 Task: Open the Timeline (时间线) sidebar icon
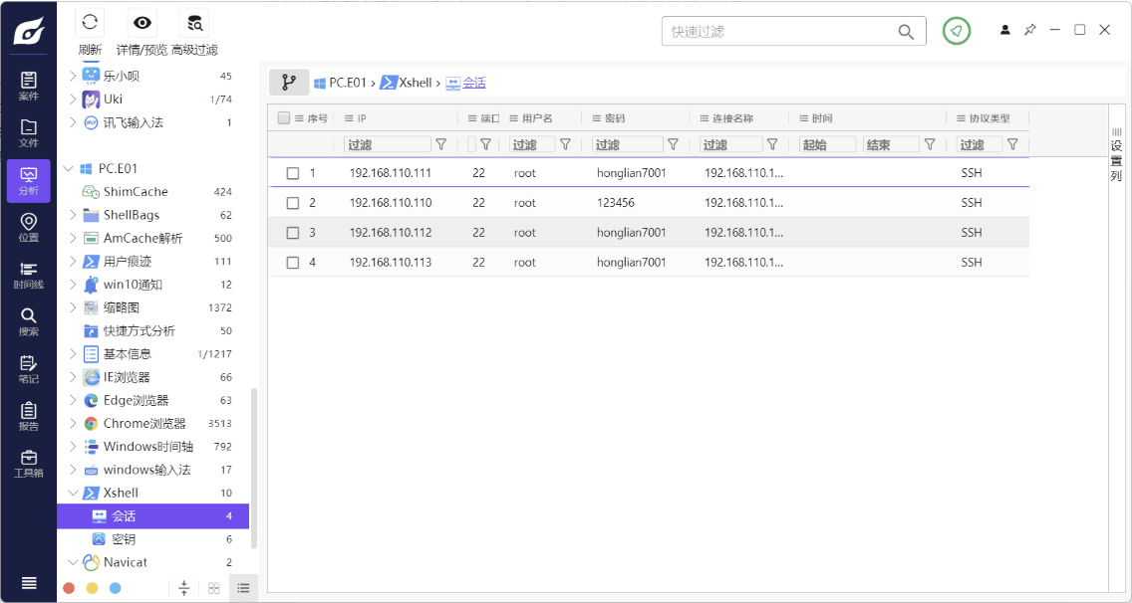point(29,275)
